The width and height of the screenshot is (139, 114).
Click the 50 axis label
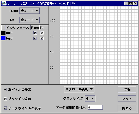tap(52, 52)
